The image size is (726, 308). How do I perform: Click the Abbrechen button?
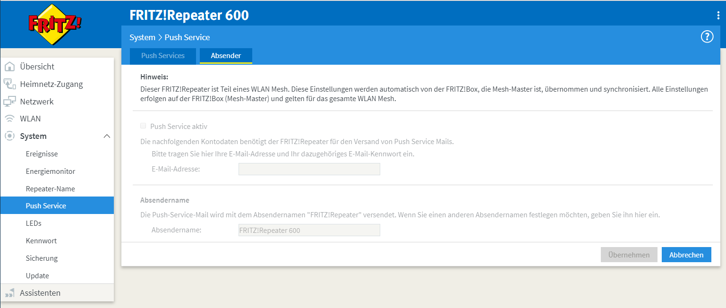point(686,255)
